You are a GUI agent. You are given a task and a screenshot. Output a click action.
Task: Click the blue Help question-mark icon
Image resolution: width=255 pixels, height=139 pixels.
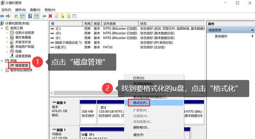click(30, 16)
